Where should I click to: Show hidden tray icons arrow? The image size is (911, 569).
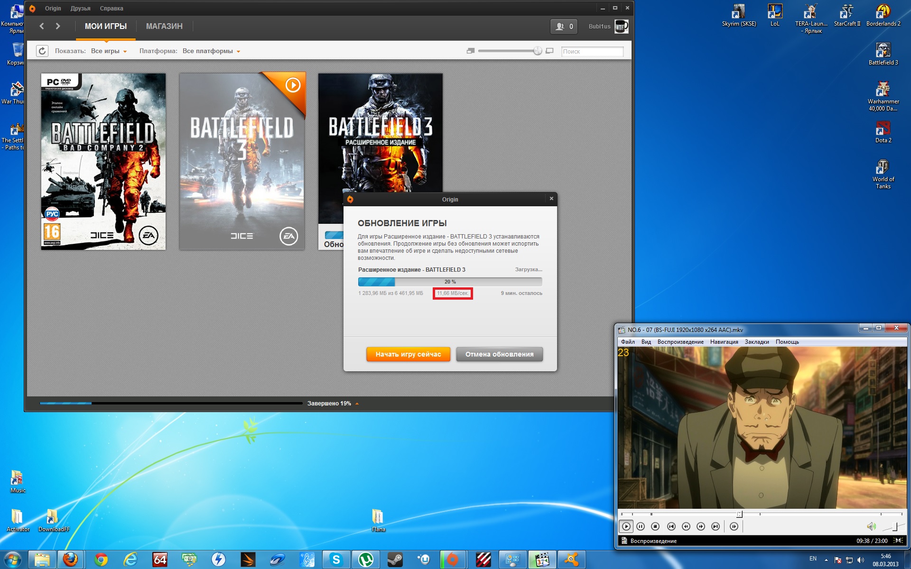click(x=826, y=560)
